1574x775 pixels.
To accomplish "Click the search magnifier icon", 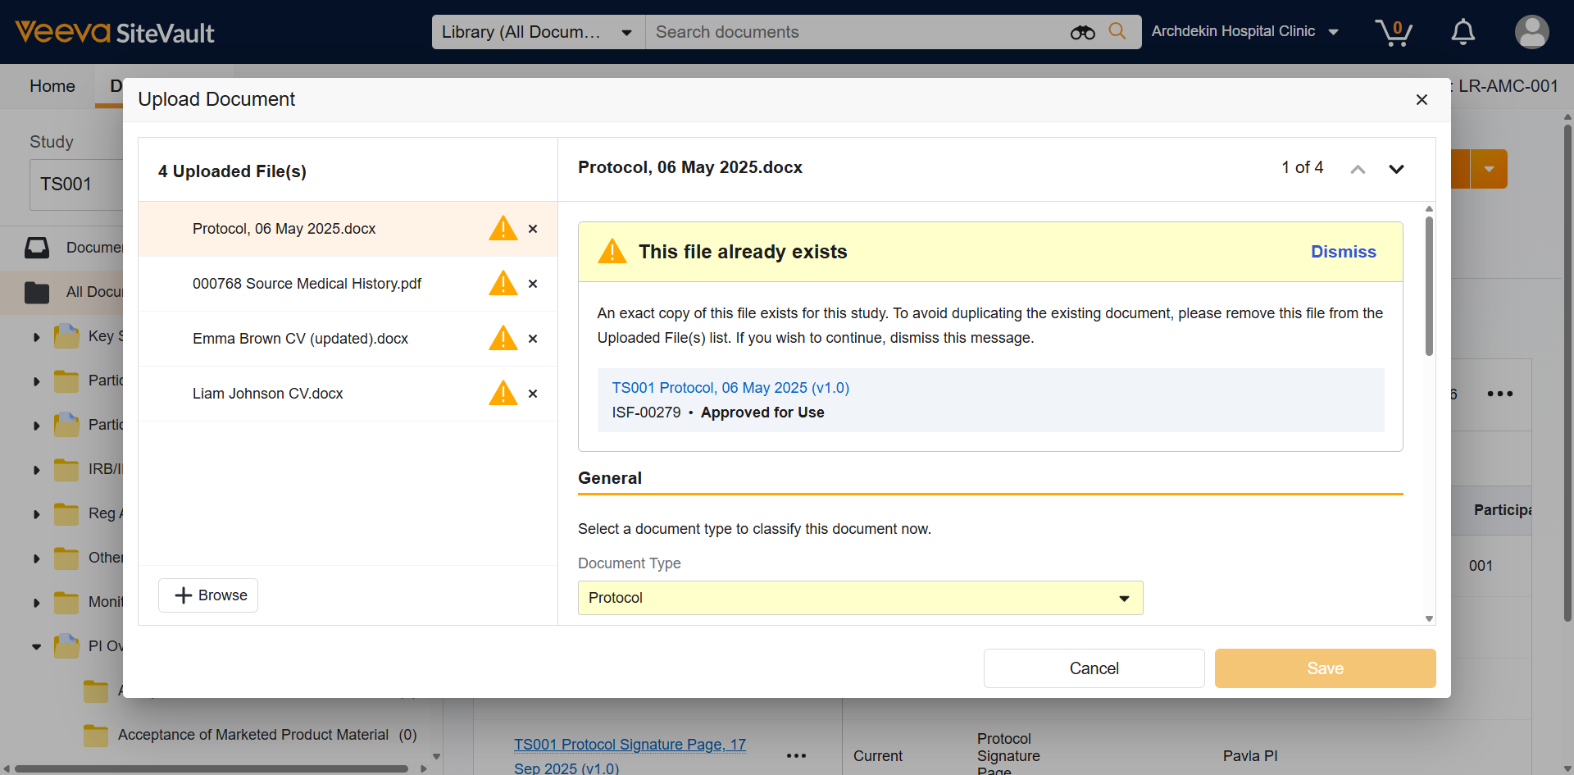I will point(1117,32).
